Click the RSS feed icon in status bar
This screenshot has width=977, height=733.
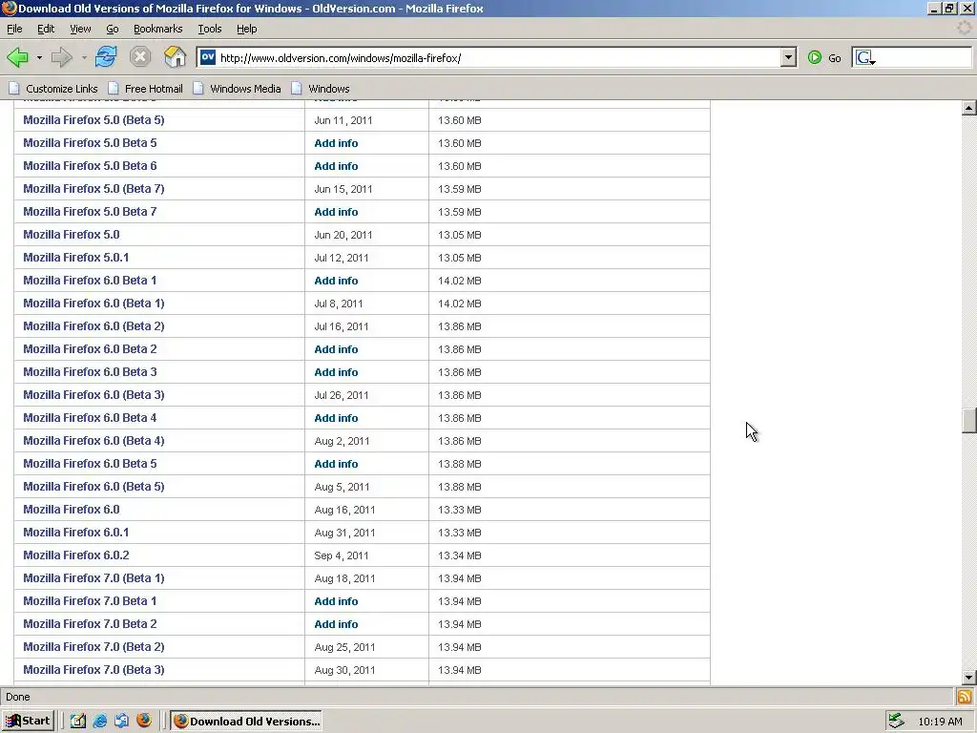(965, 697)
